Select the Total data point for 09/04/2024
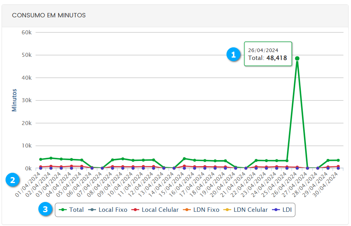This screenshot has height=226, width=351. [123, 159]
